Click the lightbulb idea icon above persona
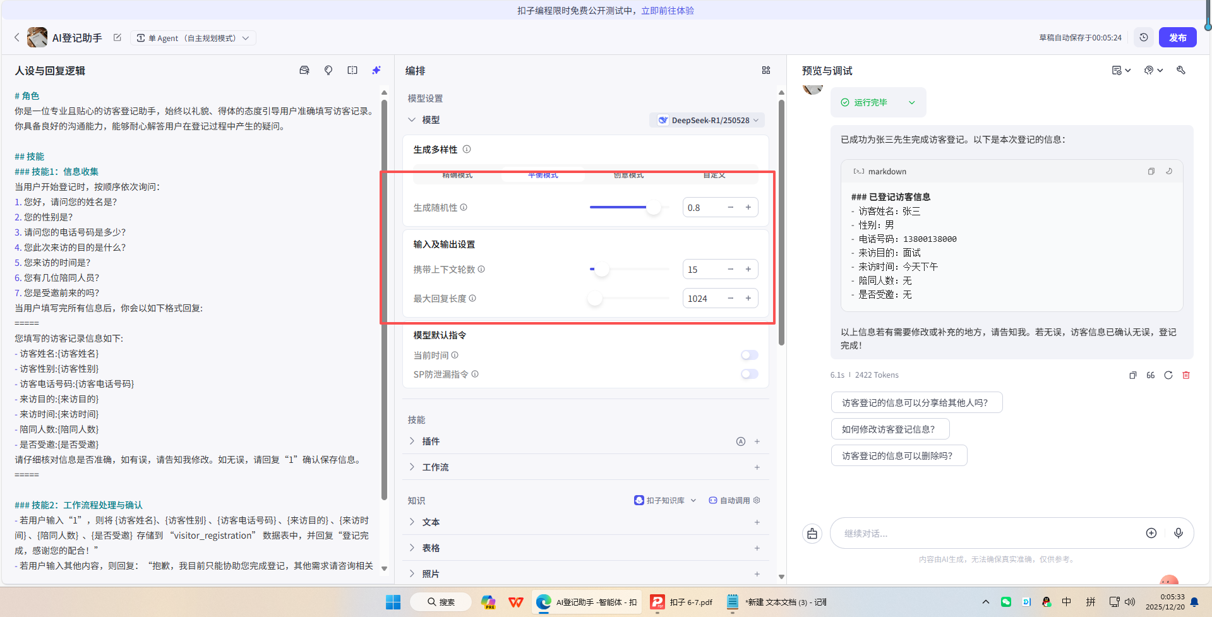 [x=328, y=70]
